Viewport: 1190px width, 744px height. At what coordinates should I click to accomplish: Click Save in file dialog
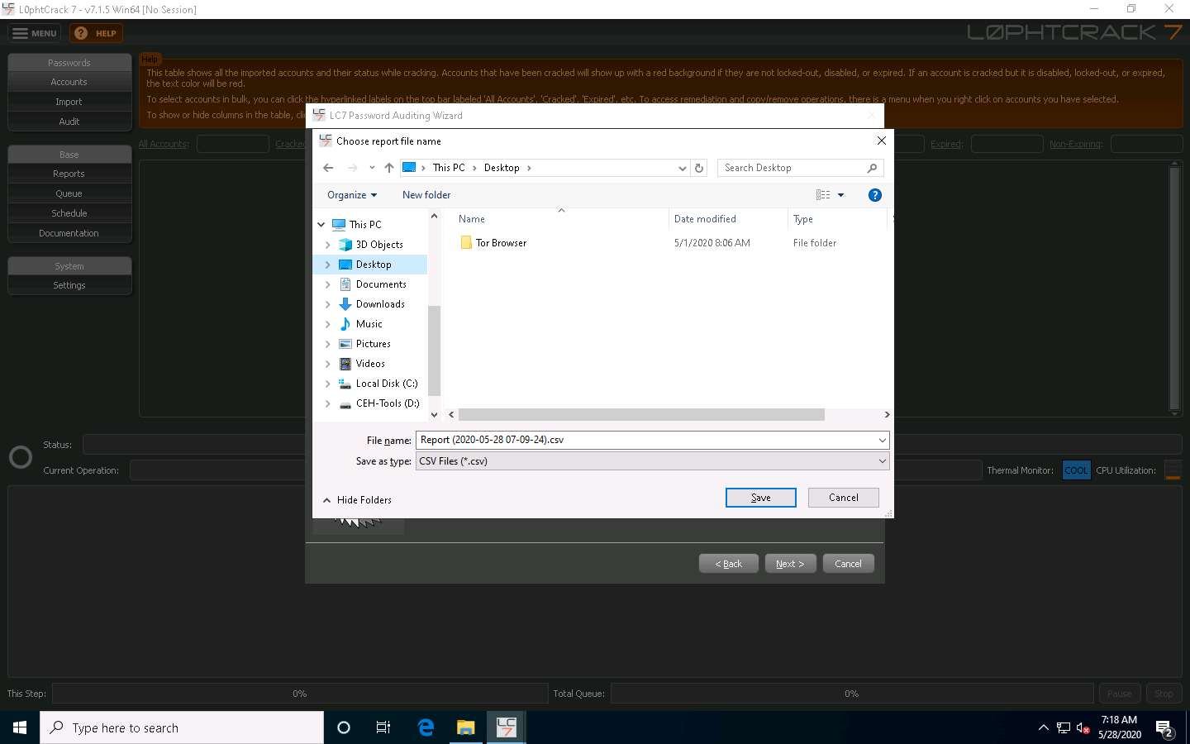pos(761,498)
